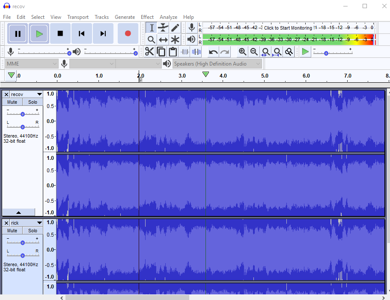Close the recov track
The width and height of the screenshot is (390, 300).
click(x=6, y=94)
